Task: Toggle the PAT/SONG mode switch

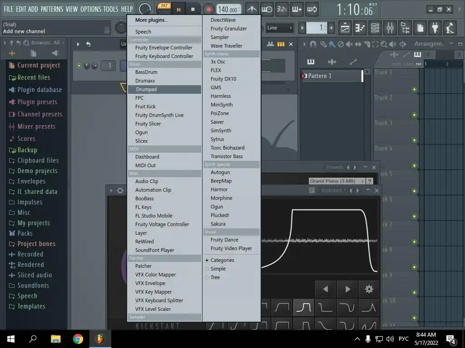Action: pos(164,9)
